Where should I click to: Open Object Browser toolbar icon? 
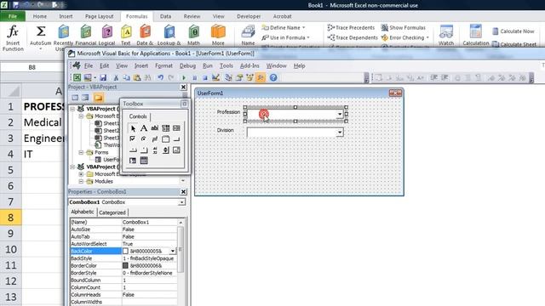point(250,77)
